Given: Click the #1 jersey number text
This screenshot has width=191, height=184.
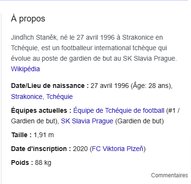Looking at the screenshot, I should [x=171, y=110].
